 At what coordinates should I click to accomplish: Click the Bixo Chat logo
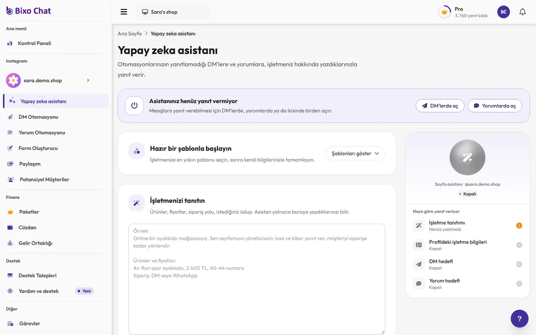pyautogui.click(x=29, y=11)
